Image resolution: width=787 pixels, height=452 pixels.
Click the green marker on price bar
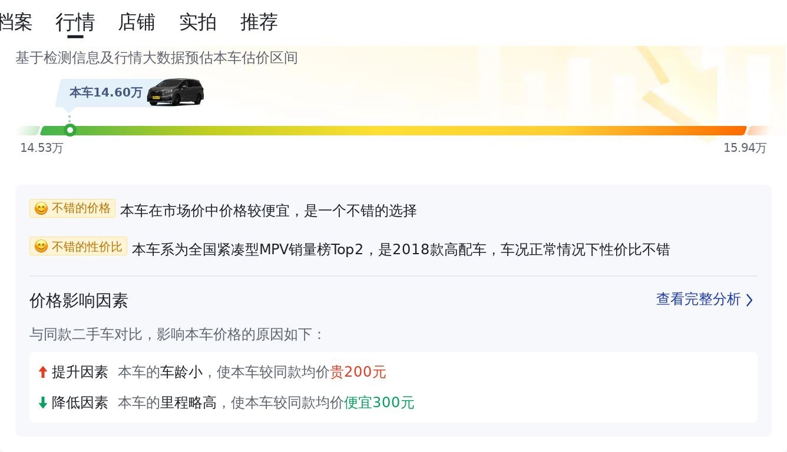70,130
